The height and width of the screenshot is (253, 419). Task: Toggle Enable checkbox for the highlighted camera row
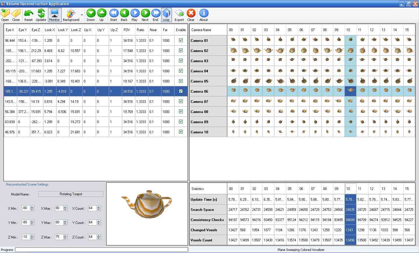(x=181, y=91)
